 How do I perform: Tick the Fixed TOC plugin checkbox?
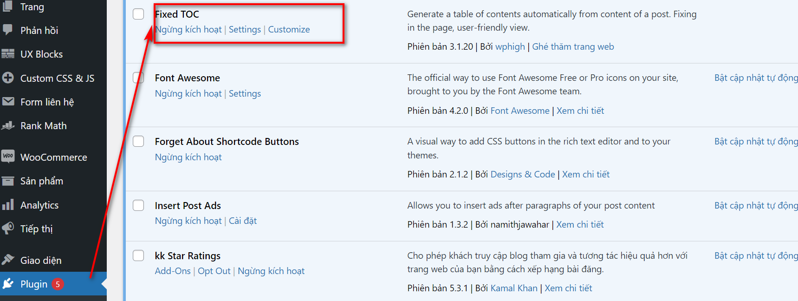(x=138, y=14)
